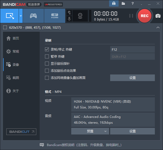The image size is (163, 150).
Task: Start recording with the REC button
Action: coord(145,16)
